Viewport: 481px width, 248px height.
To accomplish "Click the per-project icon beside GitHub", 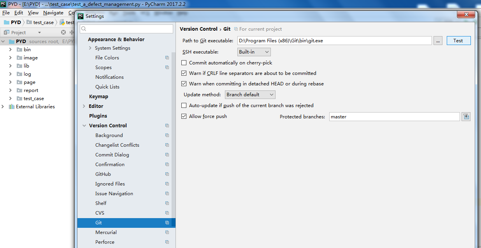I will pyautogui.click(x=167, y=174).
